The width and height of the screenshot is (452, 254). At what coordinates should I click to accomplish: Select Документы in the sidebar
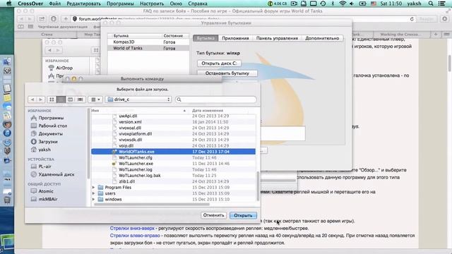click(50, 133)
